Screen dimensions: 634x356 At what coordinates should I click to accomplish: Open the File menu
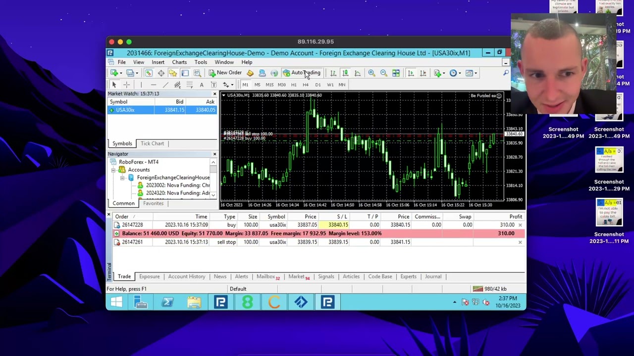(x=121, y=62)
